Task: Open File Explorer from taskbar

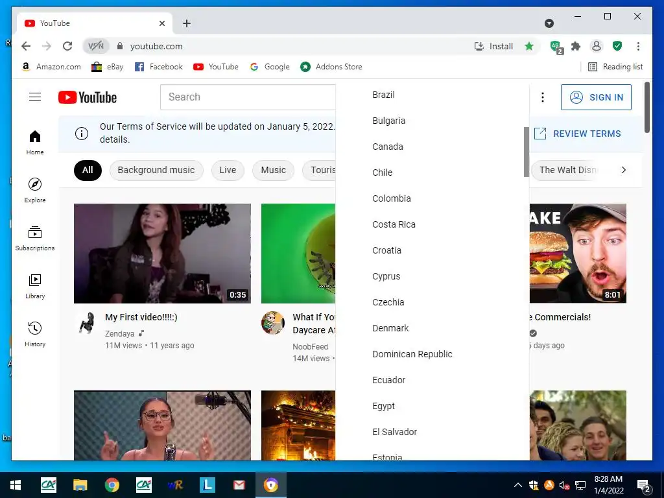Action: [x=80, y=485]
